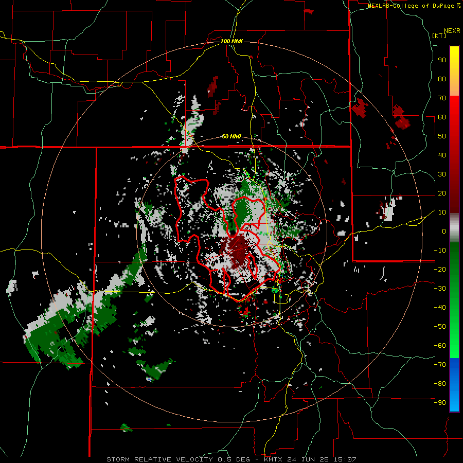Click the 20 value on the velocity scale

click(442, 193)
